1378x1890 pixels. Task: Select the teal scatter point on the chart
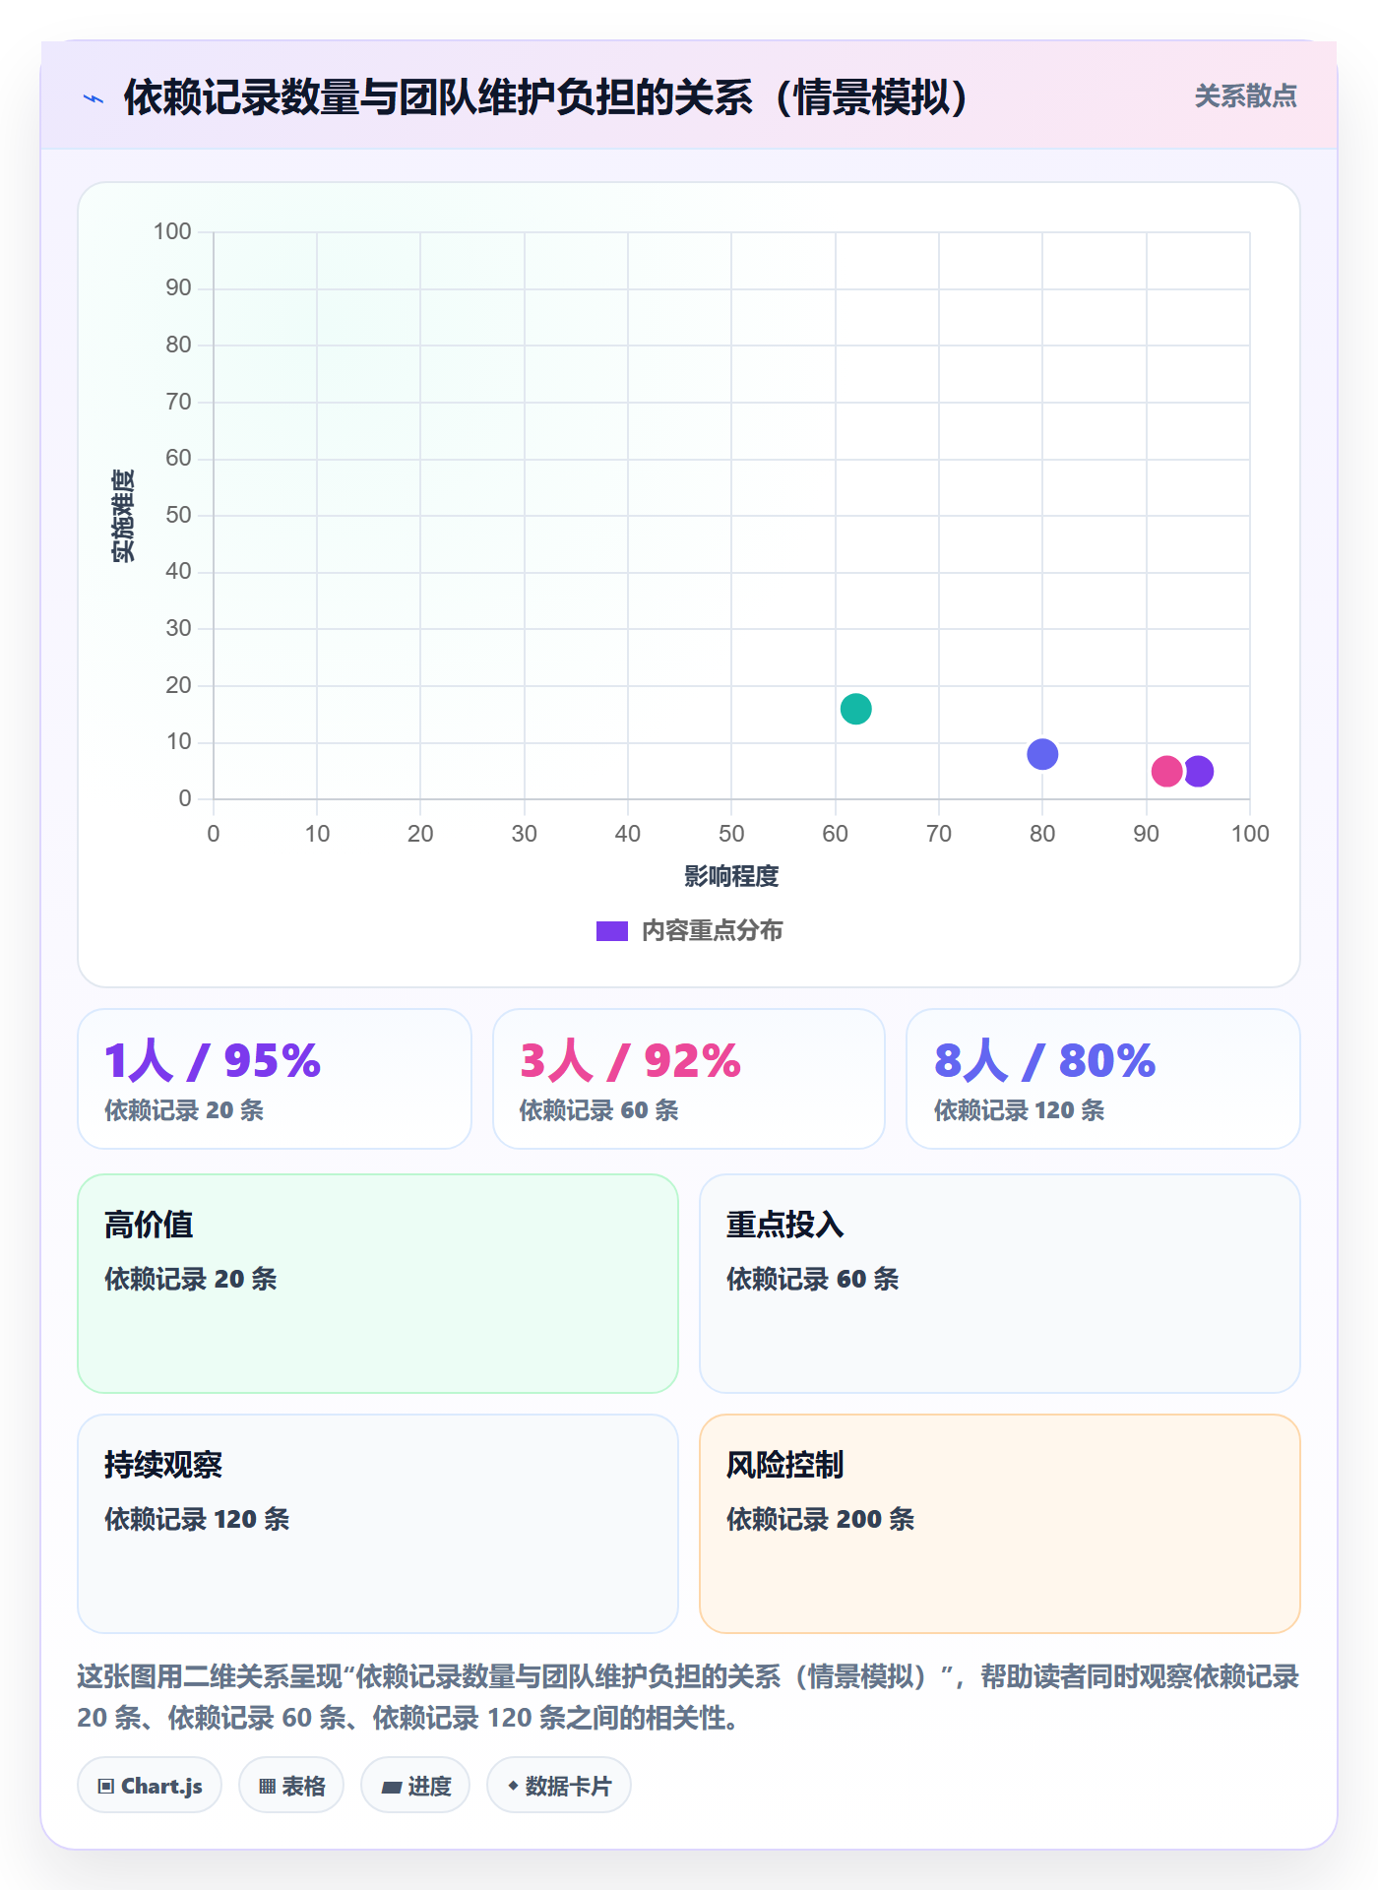coord(855,709)
